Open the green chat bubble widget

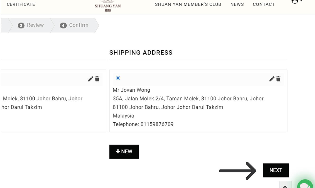click(305, 185)
